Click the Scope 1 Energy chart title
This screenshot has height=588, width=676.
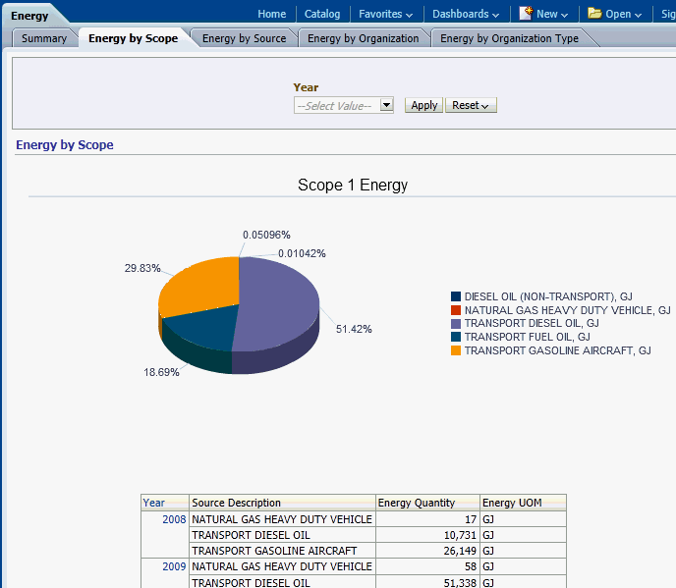click(353, 185)
